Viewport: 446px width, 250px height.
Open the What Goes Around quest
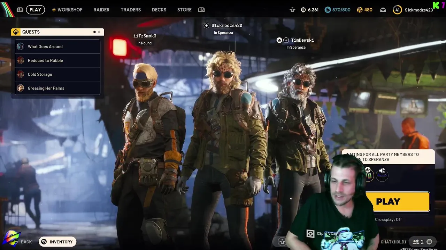(57, 47)
